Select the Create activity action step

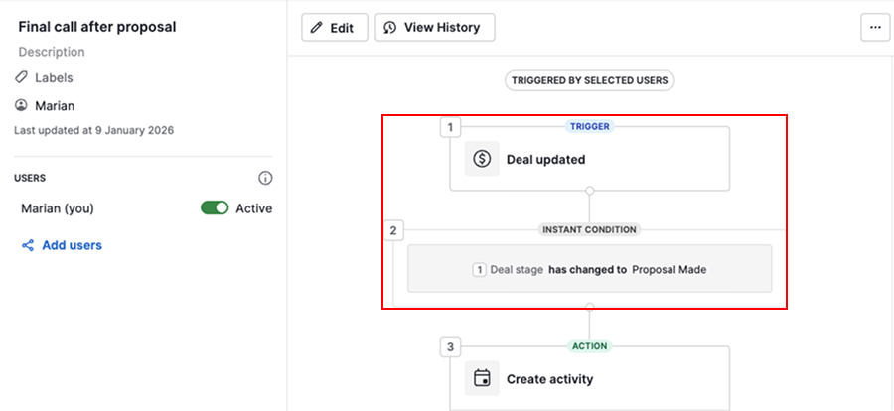[589, 378]
